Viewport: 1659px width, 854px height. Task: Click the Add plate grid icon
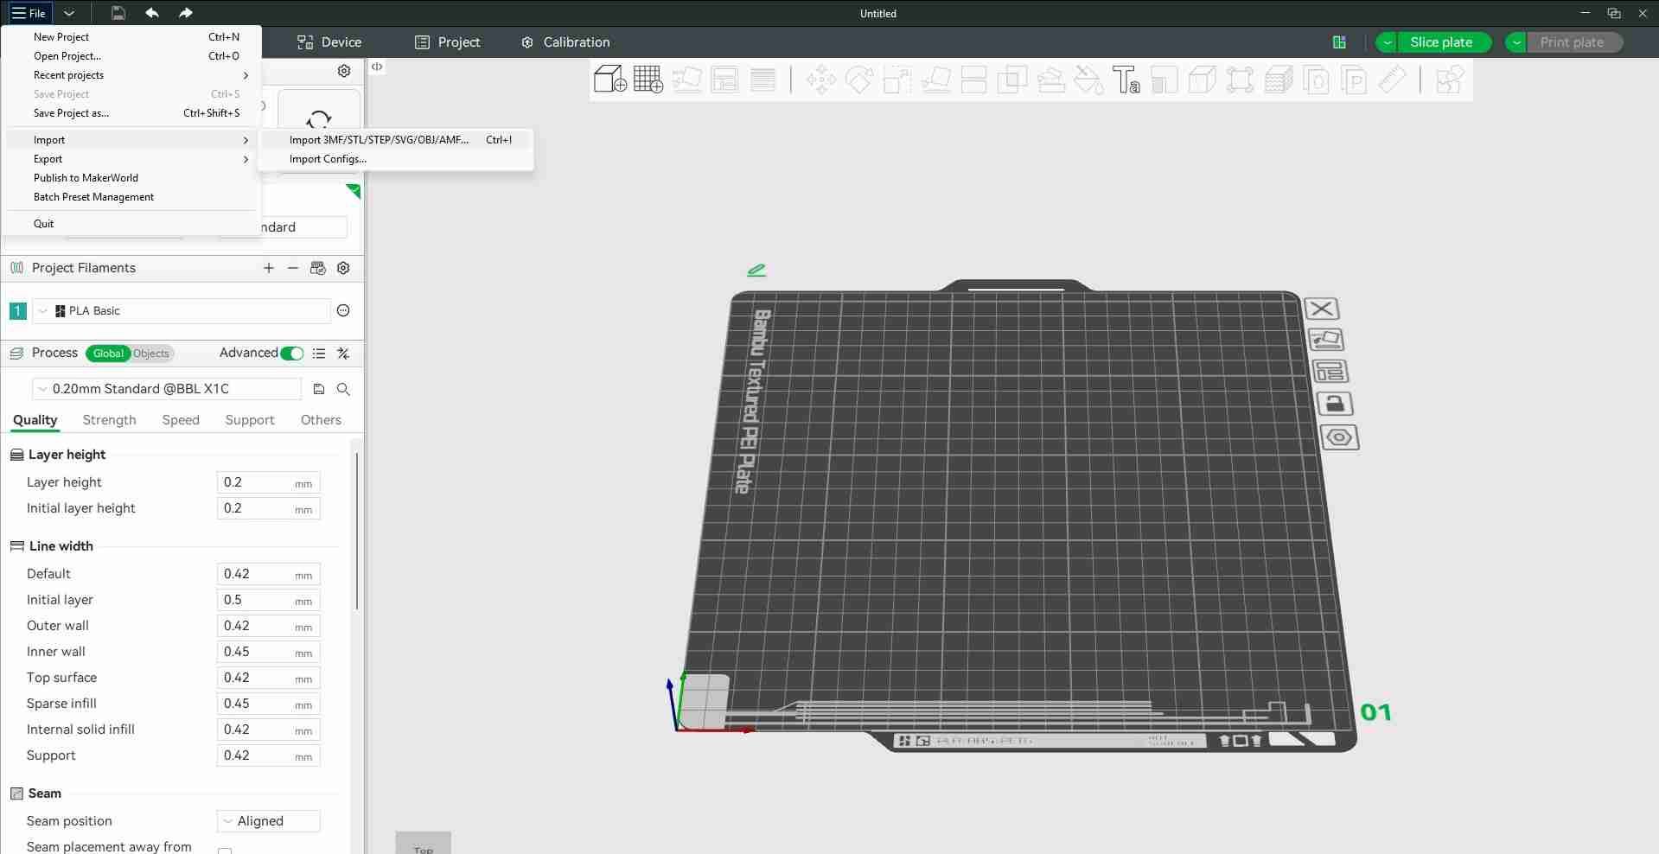pyautogui.click(x=648, y=80)
